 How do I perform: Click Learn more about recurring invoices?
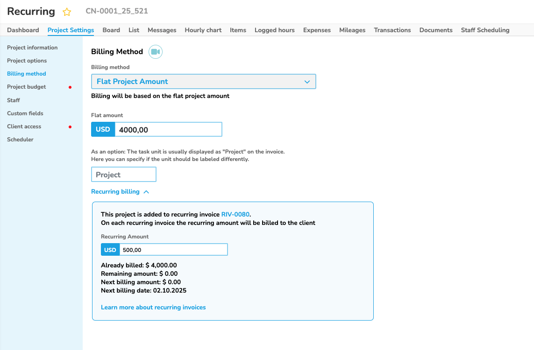(153, 307)
